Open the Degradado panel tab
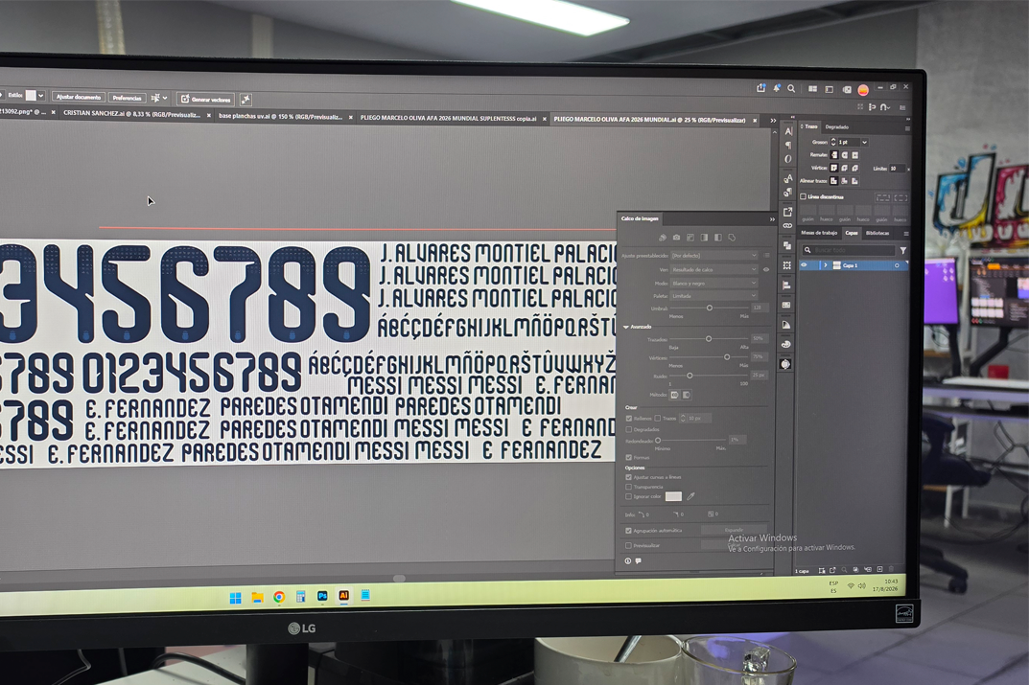This screenshot has height=685, width=1029. (836, 127)
